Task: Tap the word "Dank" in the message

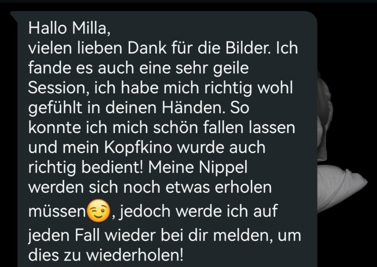Action: 147,48
